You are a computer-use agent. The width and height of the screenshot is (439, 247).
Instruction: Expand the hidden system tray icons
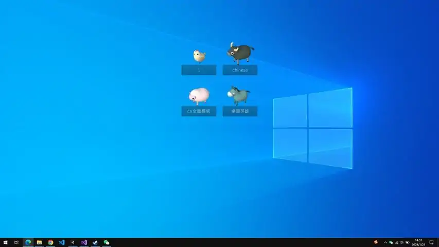(x=385, y=242)
